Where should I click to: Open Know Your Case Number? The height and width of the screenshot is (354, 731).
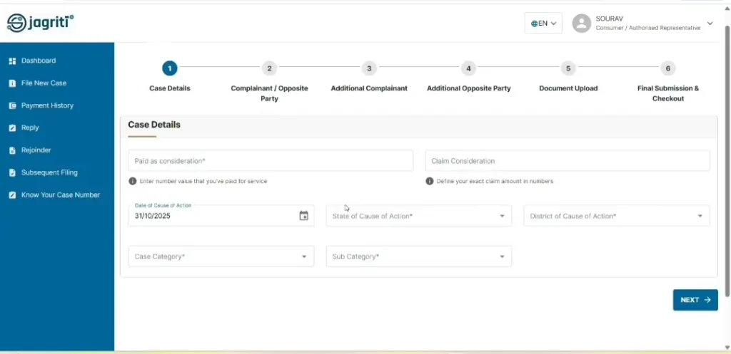61,195
